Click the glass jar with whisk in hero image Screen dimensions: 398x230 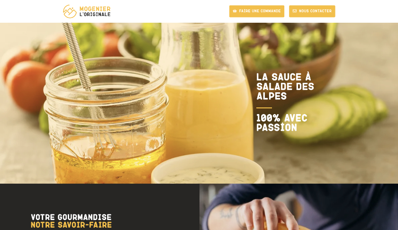tap(106, 119)
